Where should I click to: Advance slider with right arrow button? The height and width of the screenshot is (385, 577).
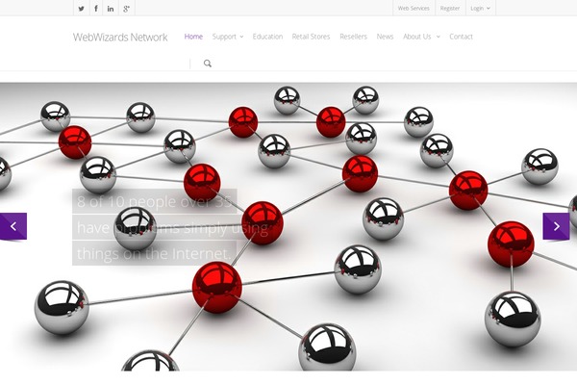click(556, 226)
